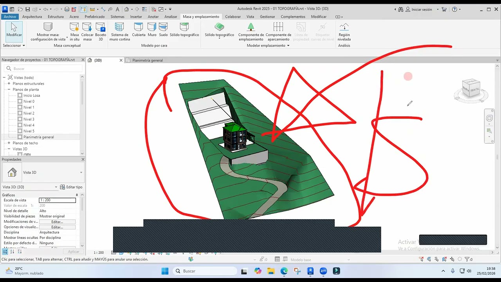
Task: Click the project browser Buscar field
Action: point(43,69)
